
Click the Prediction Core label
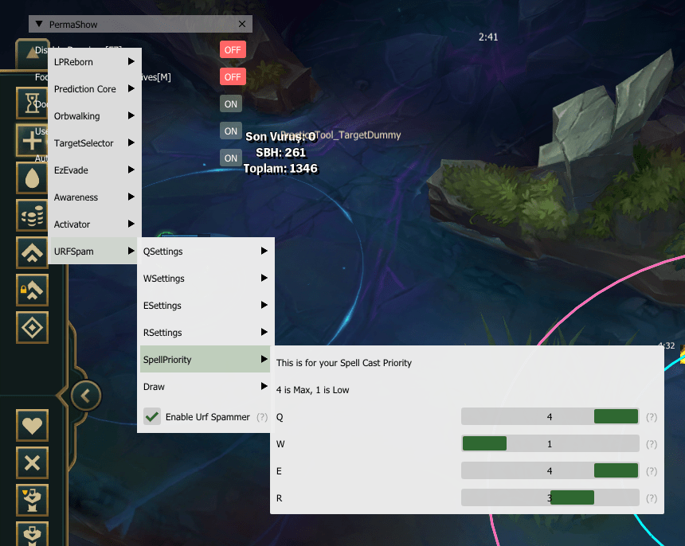84,89
